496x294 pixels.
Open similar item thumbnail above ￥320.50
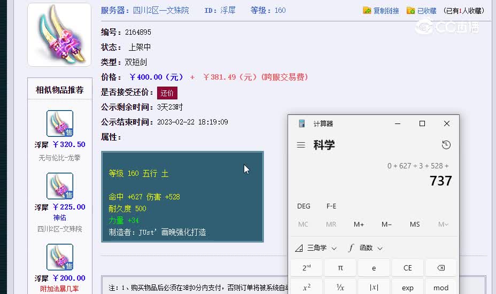60,123
